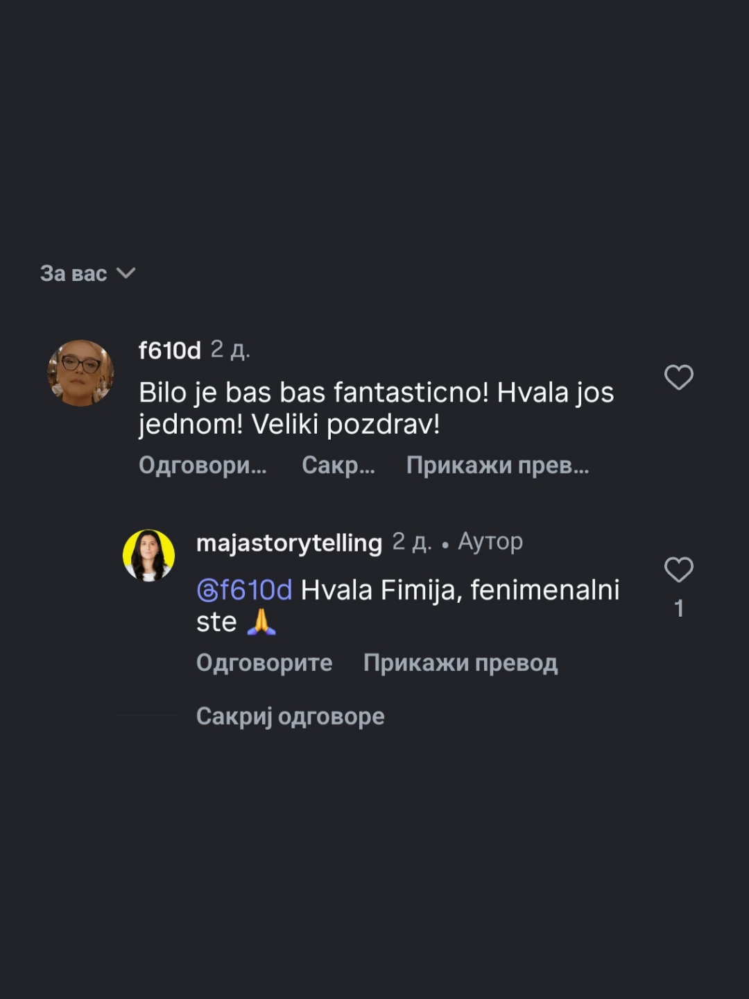Click the 'Аутор' label beside majastorytelling

click(x=490, y=541)
